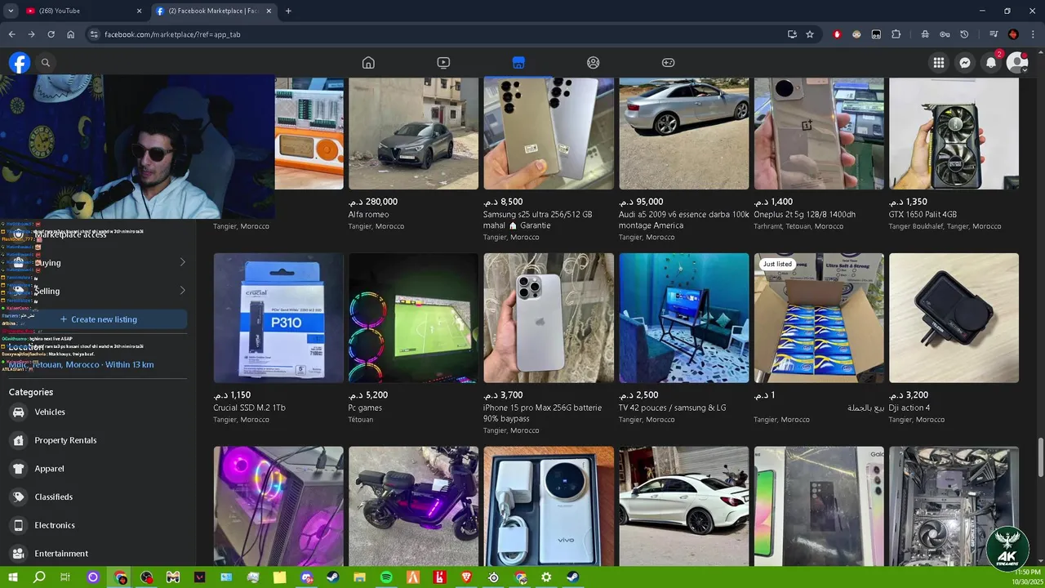1045x588 pixels.
Task: Open the Property Rentals category
Action: click(x=98, y=440)
